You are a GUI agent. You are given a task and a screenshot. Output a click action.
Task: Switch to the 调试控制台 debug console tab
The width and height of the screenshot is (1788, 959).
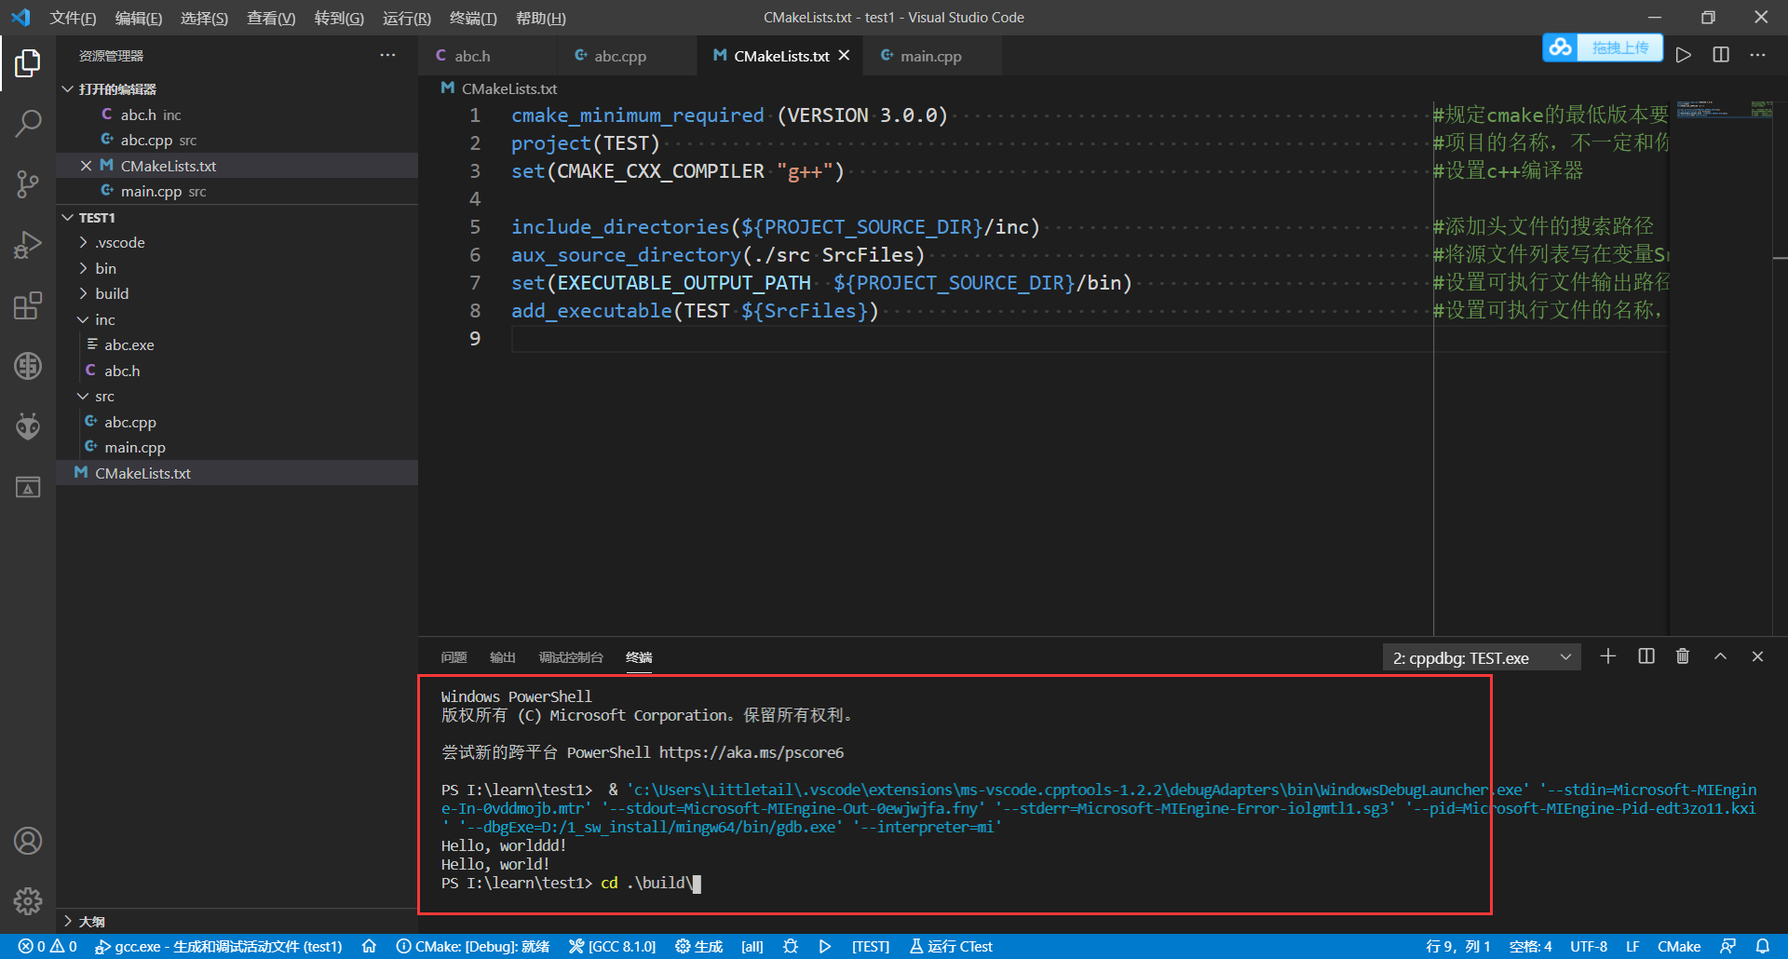(571, 657)
